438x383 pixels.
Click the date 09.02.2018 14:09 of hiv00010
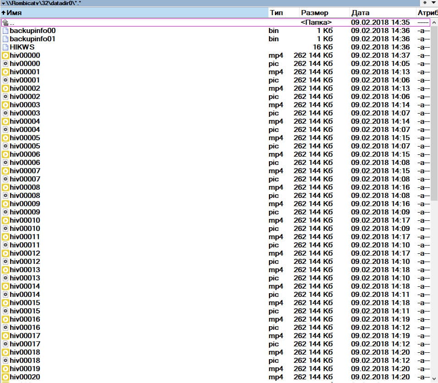coord(380,228)
